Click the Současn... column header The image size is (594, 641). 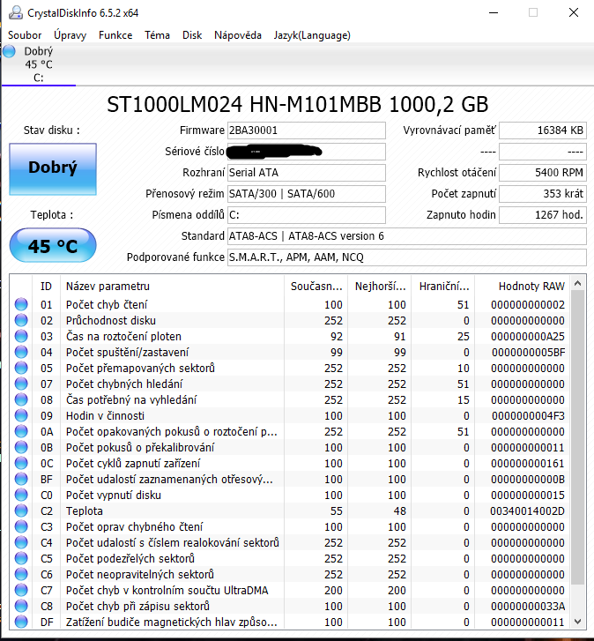tap(316, 287)
